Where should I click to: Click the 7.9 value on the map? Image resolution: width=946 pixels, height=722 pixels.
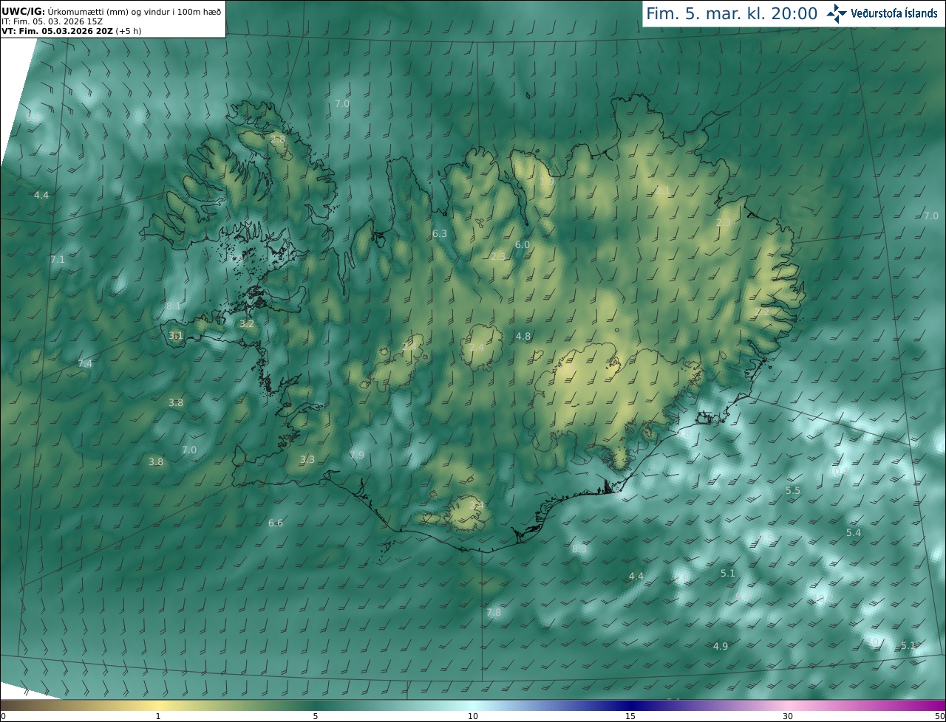tap(357, 455)
